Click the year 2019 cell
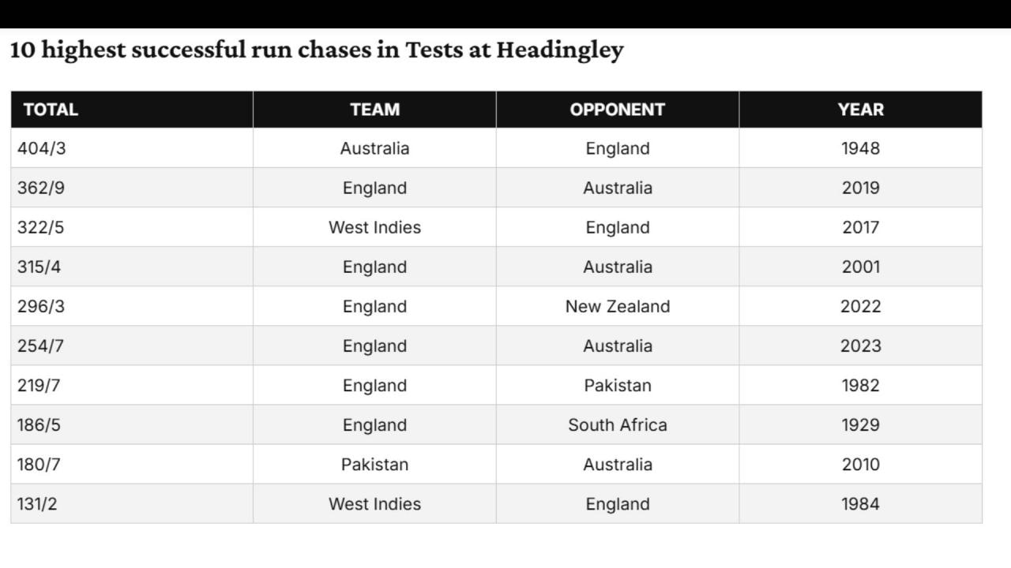 pos(861,188)
